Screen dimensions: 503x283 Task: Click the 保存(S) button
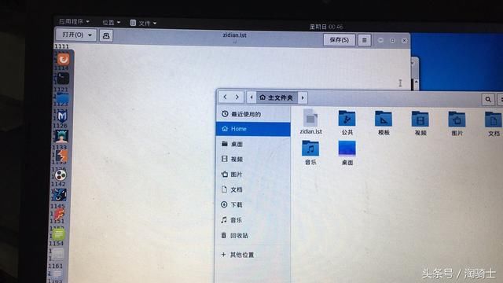click(339, 40)
